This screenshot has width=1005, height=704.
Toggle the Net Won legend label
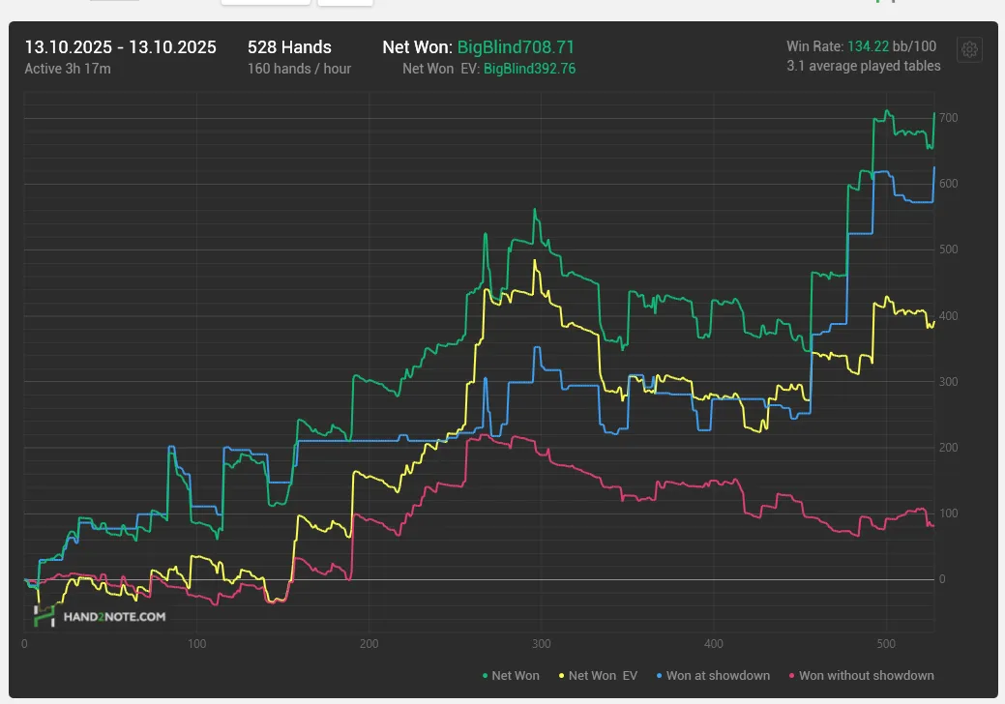point(516,676)
